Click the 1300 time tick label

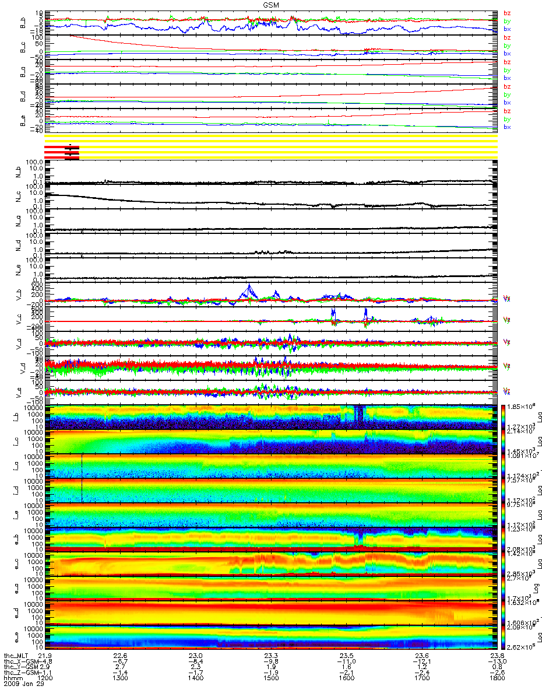pos(121,678)
